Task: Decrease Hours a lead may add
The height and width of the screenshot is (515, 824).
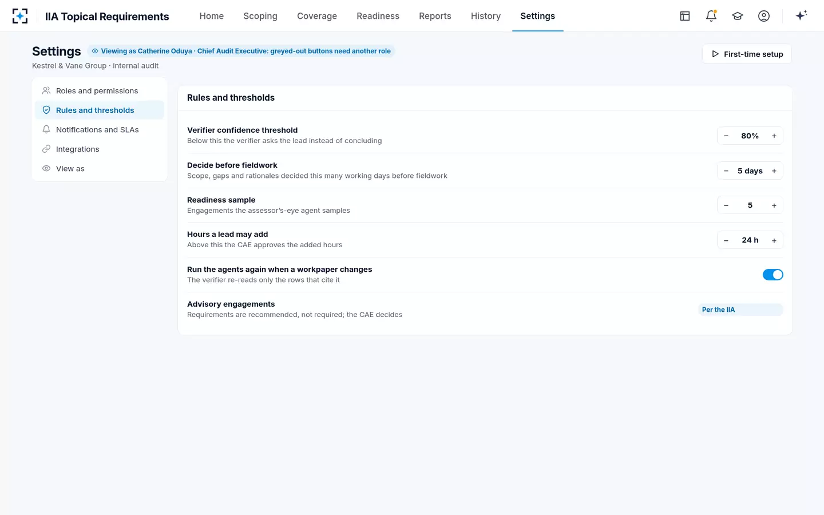Action: (726, 240)
